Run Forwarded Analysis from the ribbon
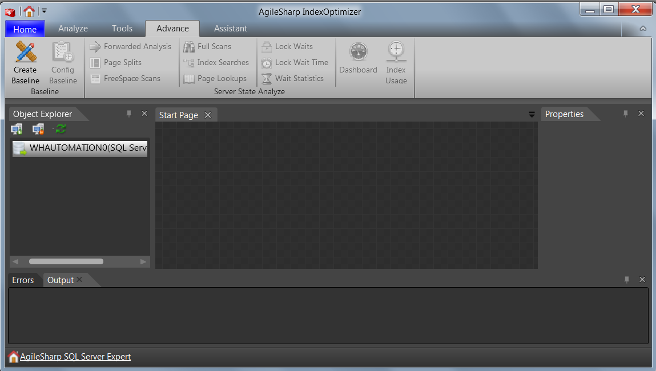 [131, 46]
